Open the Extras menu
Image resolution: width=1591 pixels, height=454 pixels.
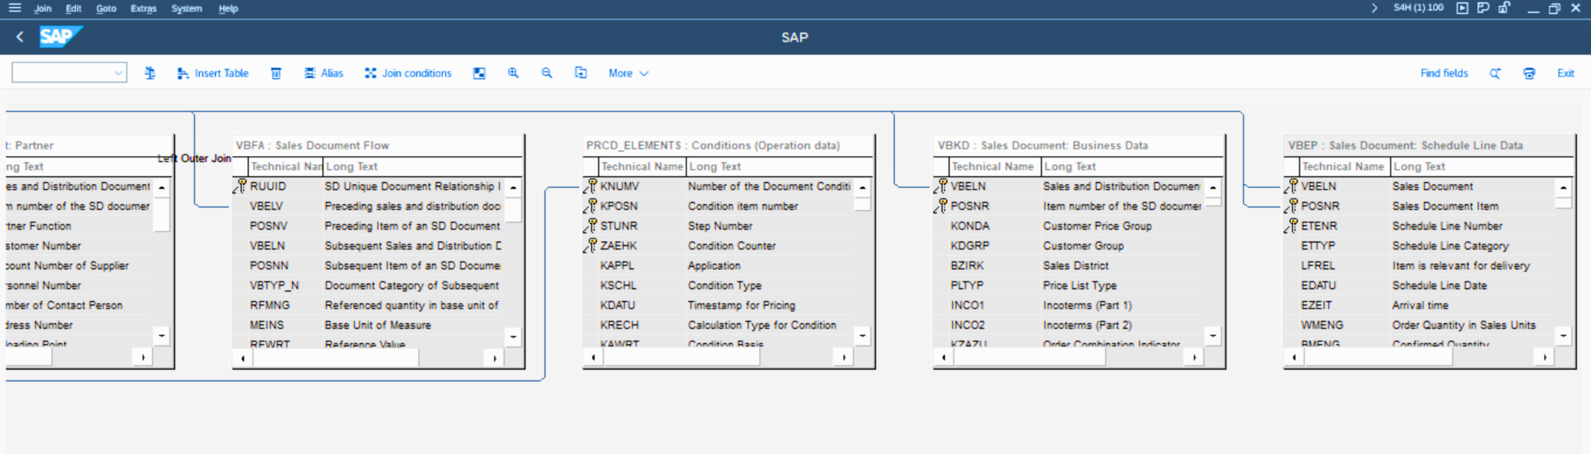[x=143, y=9]
